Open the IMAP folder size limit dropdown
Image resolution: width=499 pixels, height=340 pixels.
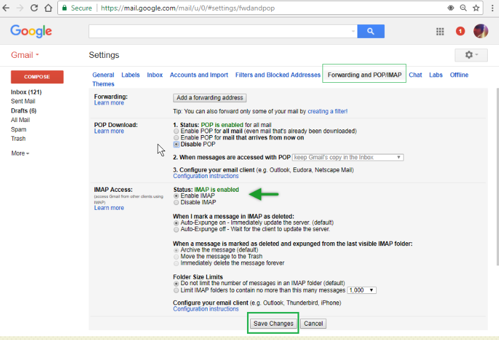pyautogui.click(x=362, y=290)
